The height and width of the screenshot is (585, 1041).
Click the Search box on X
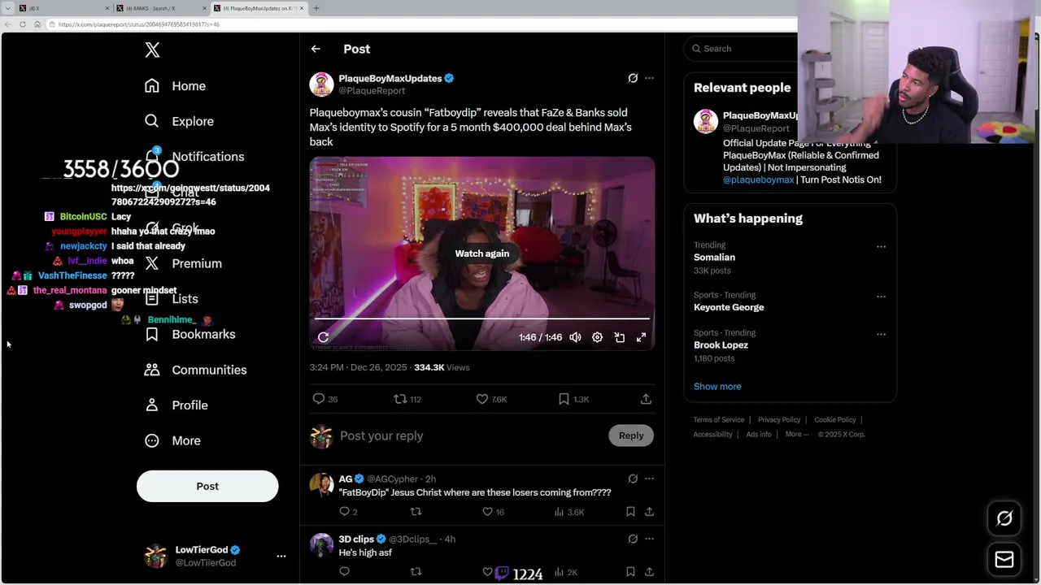point(740,49)
